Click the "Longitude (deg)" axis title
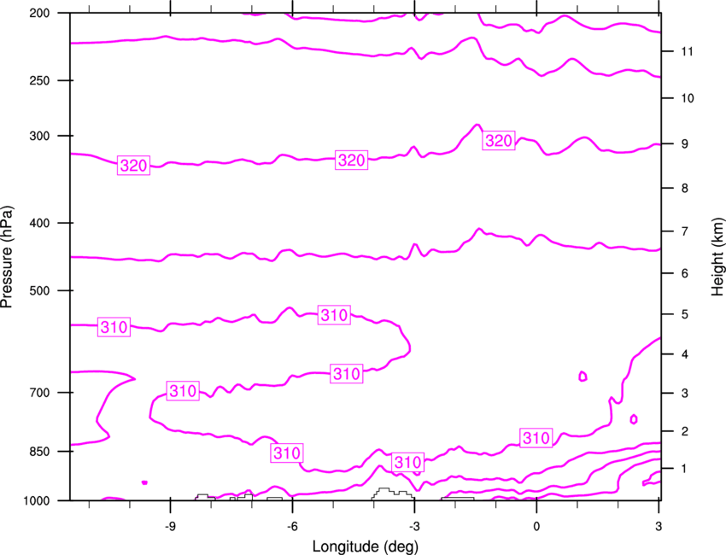Screen dimensions: 726x555 tap(366, 546)
